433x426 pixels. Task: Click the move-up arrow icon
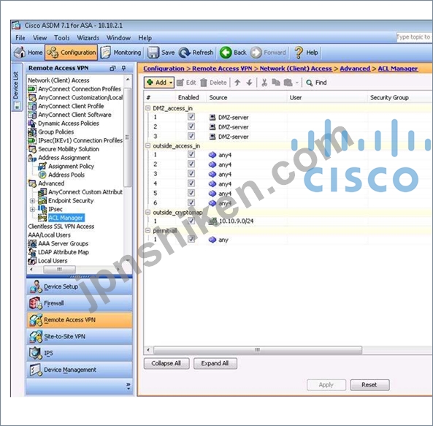point(237,83)
